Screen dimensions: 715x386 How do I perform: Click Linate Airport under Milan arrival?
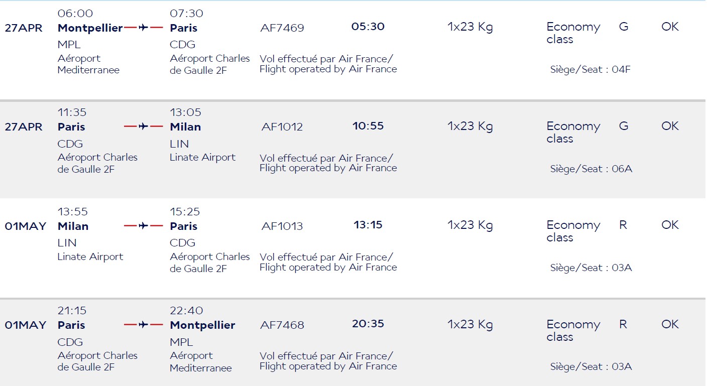202,158
